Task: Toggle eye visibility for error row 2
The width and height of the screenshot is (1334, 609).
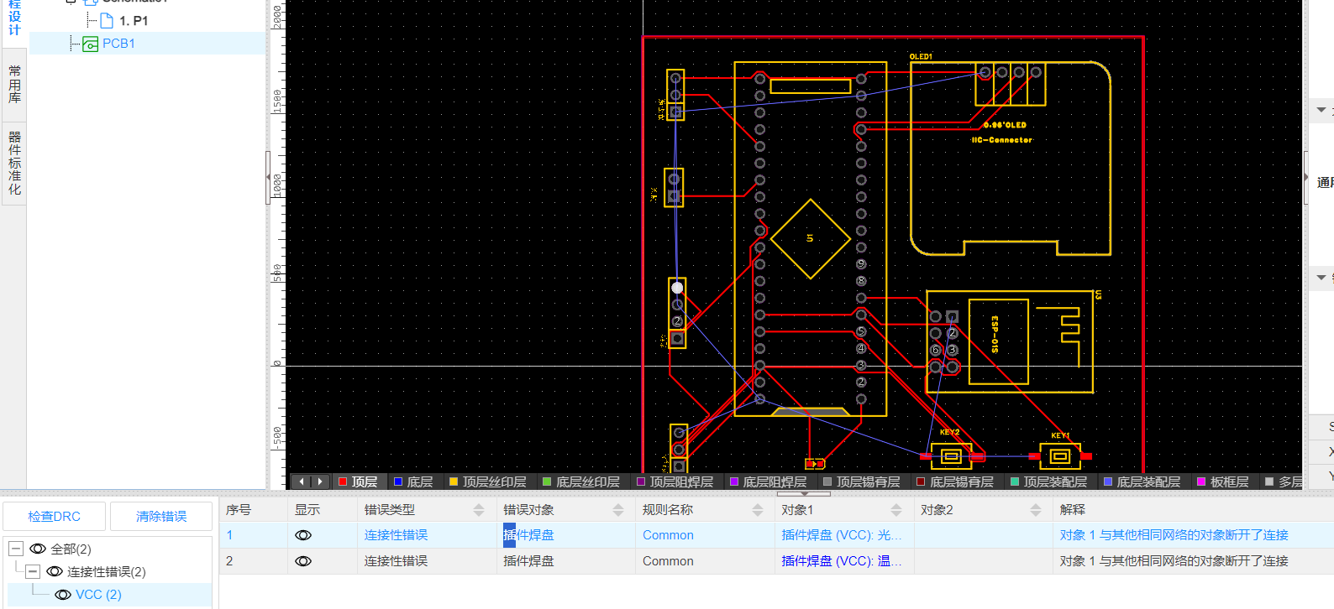Action: (303, 561)
